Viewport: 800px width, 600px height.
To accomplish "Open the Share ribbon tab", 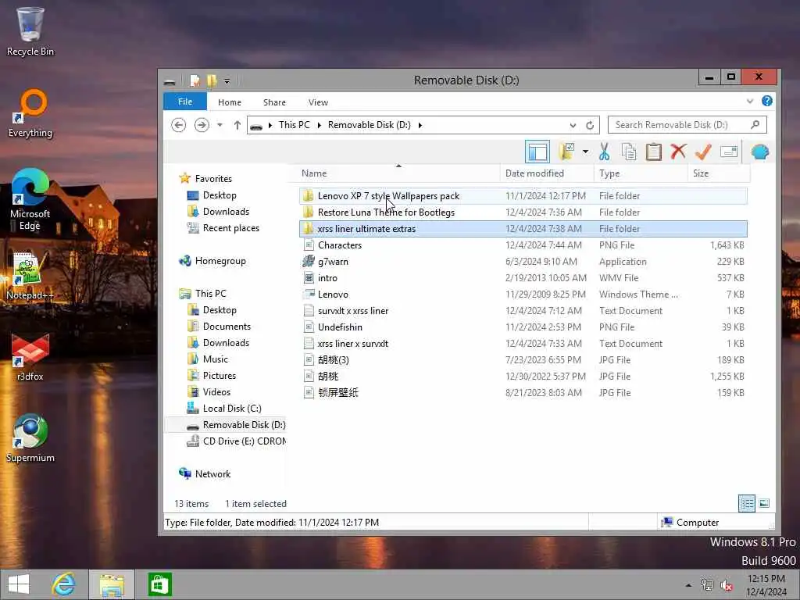I will (x=274, y=102).
